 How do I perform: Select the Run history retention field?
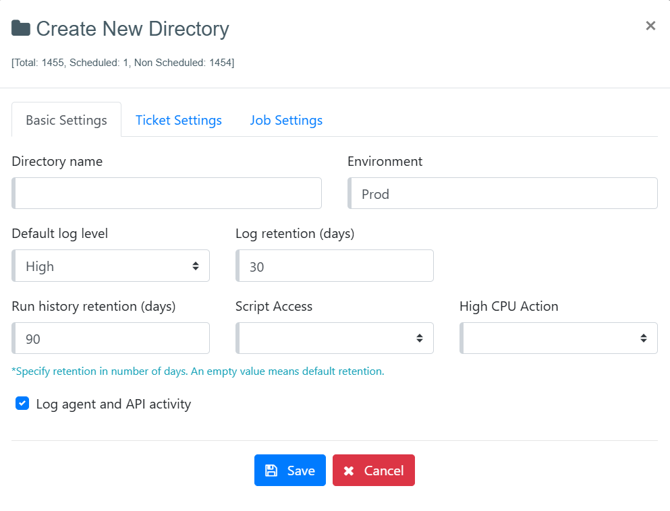tap(111, 338)
